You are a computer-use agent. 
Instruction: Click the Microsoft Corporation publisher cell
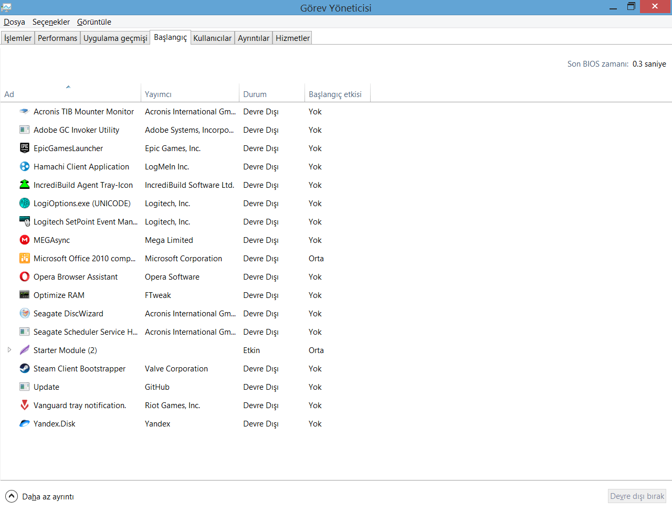183,259
